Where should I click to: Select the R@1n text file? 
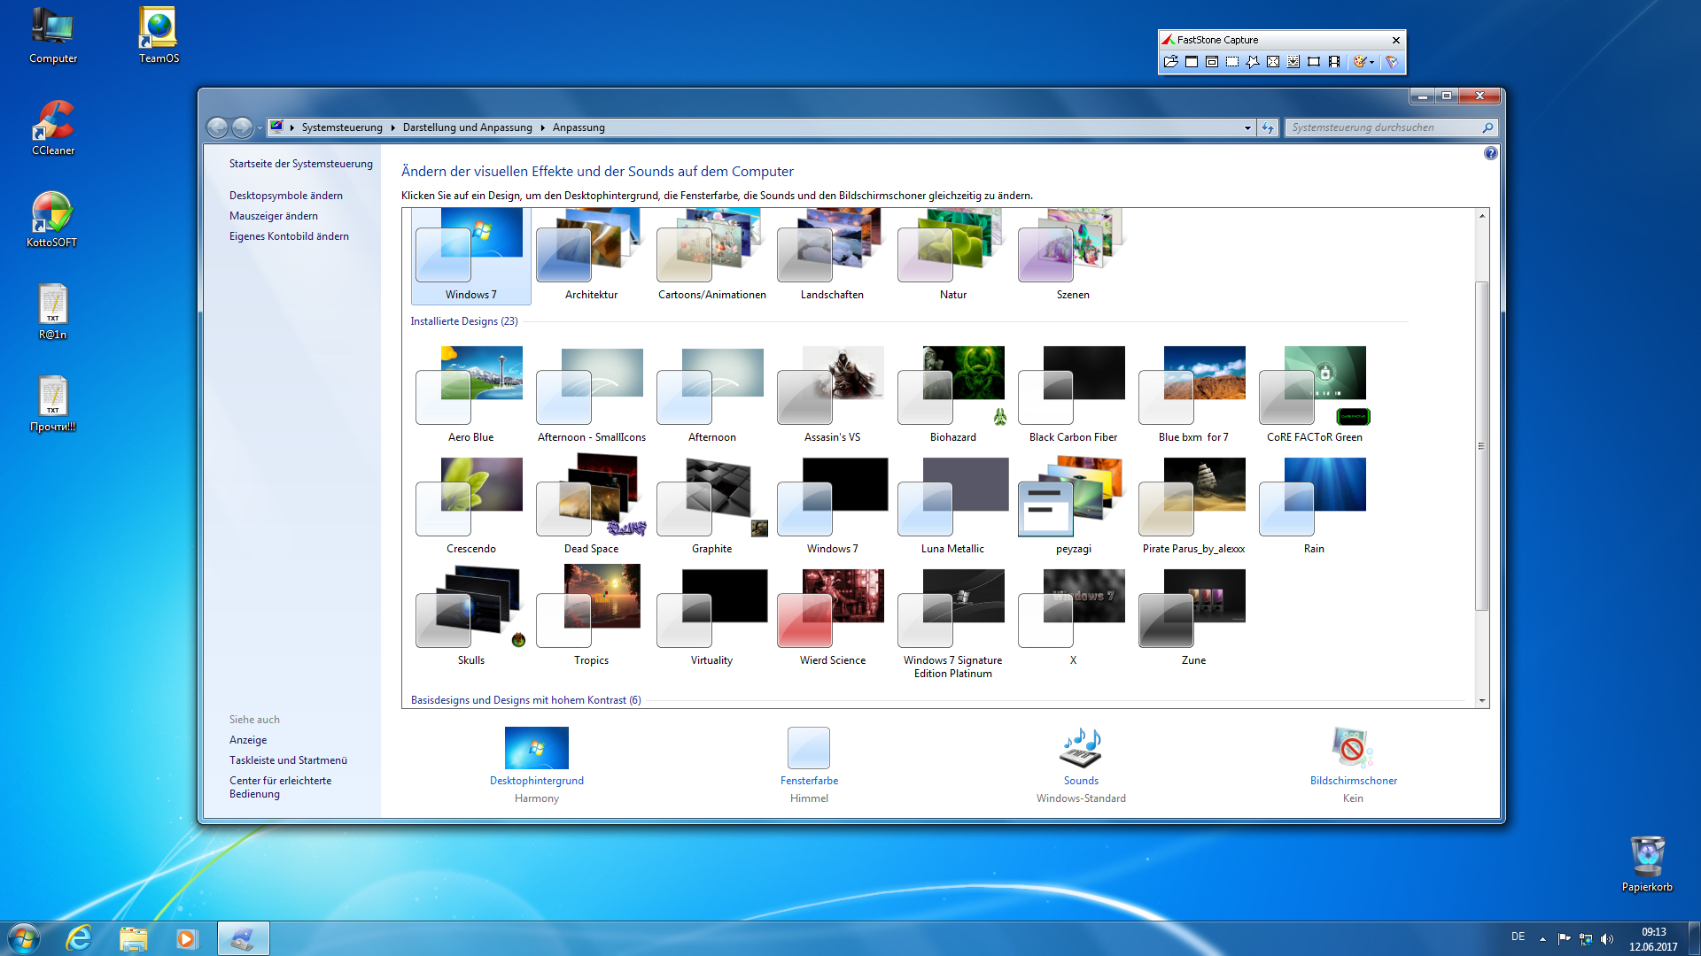click(53, 312)
